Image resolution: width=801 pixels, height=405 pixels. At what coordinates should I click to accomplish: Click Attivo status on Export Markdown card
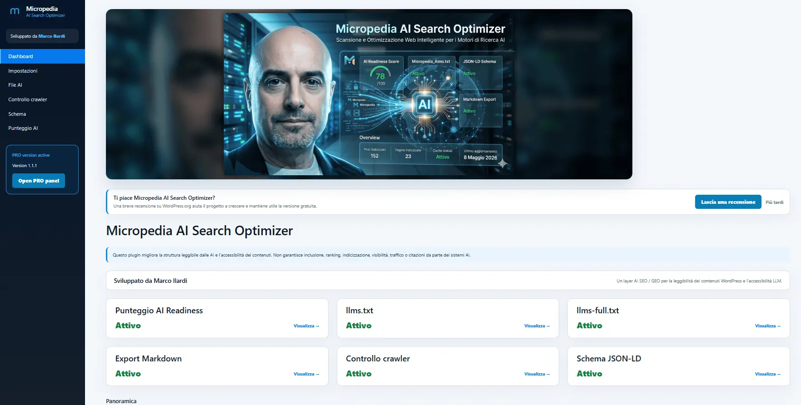(128, 374)
